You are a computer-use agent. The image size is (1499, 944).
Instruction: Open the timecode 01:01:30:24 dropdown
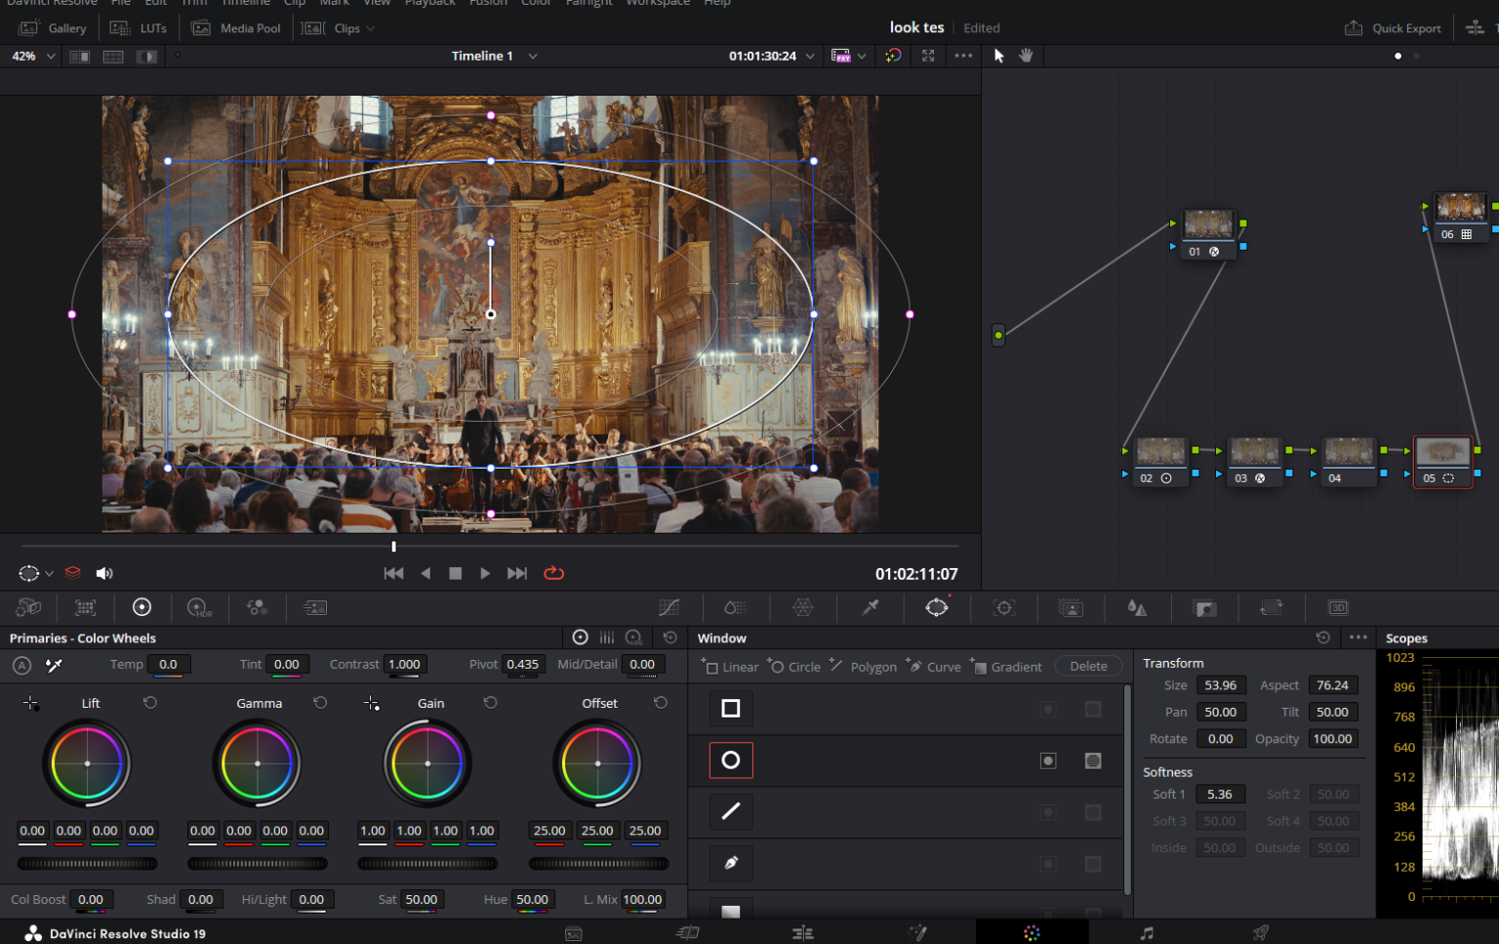point(810,57)
